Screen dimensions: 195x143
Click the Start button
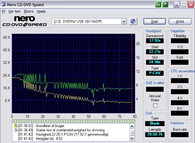(x=154, y=21)
